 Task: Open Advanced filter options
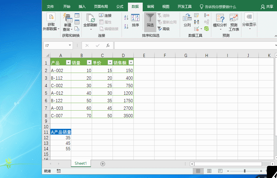164,29
